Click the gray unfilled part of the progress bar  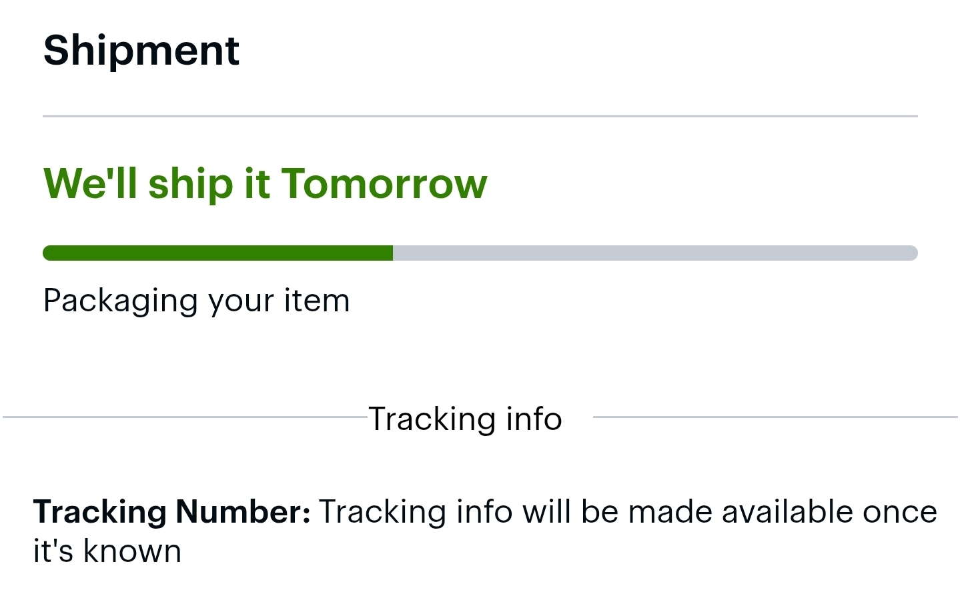point(654,253)
